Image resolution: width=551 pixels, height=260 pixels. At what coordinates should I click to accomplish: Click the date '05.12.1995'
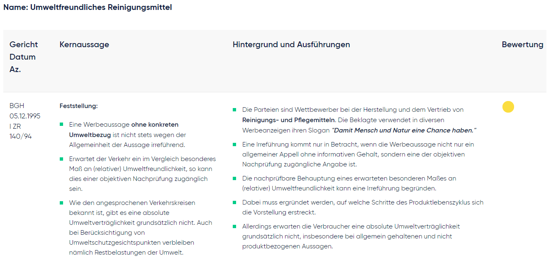point(25,116)
